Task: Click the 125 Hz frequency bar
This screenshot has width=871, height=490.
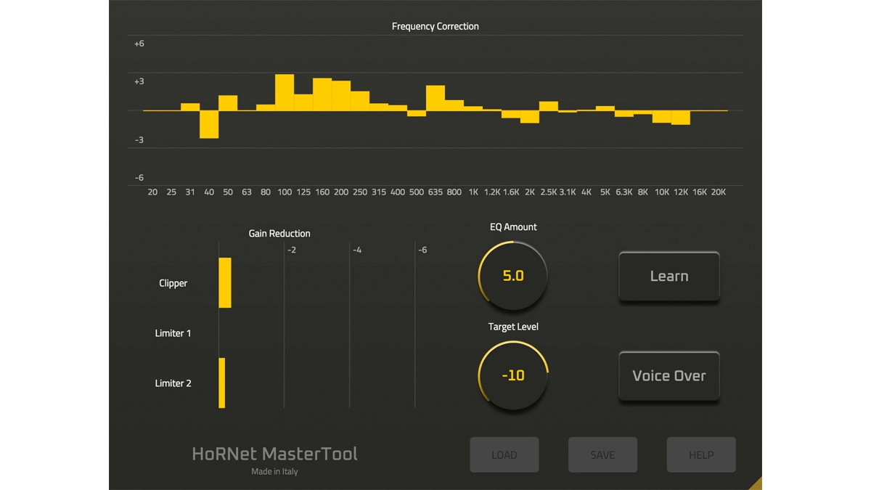Action: tap(303, 102)
